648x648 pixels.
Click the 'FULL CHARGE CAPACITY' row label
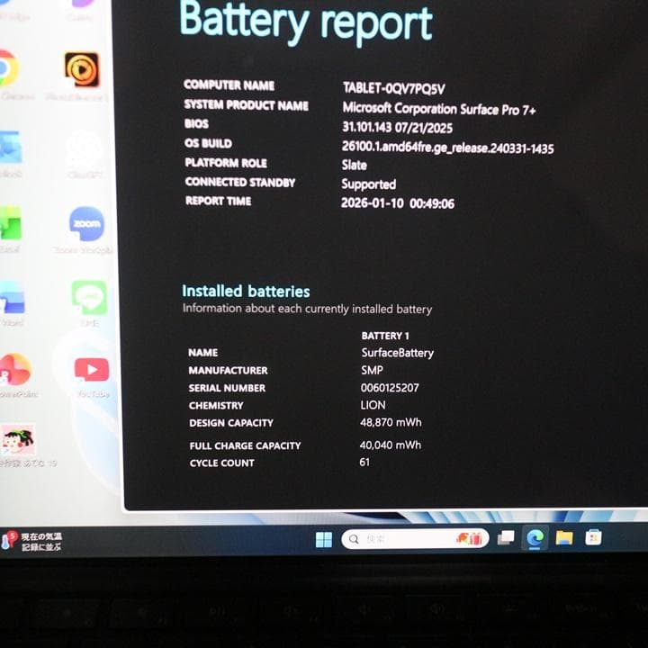point(245,445)
